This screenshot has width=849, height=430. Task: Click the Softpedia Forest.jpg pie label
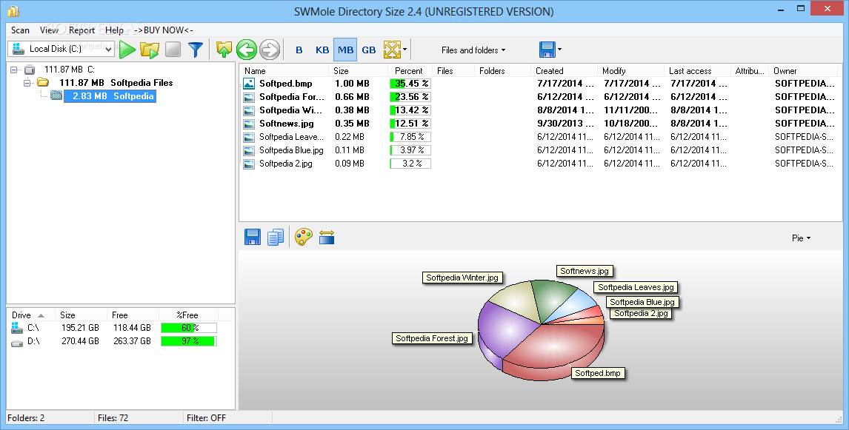point(432,338)
